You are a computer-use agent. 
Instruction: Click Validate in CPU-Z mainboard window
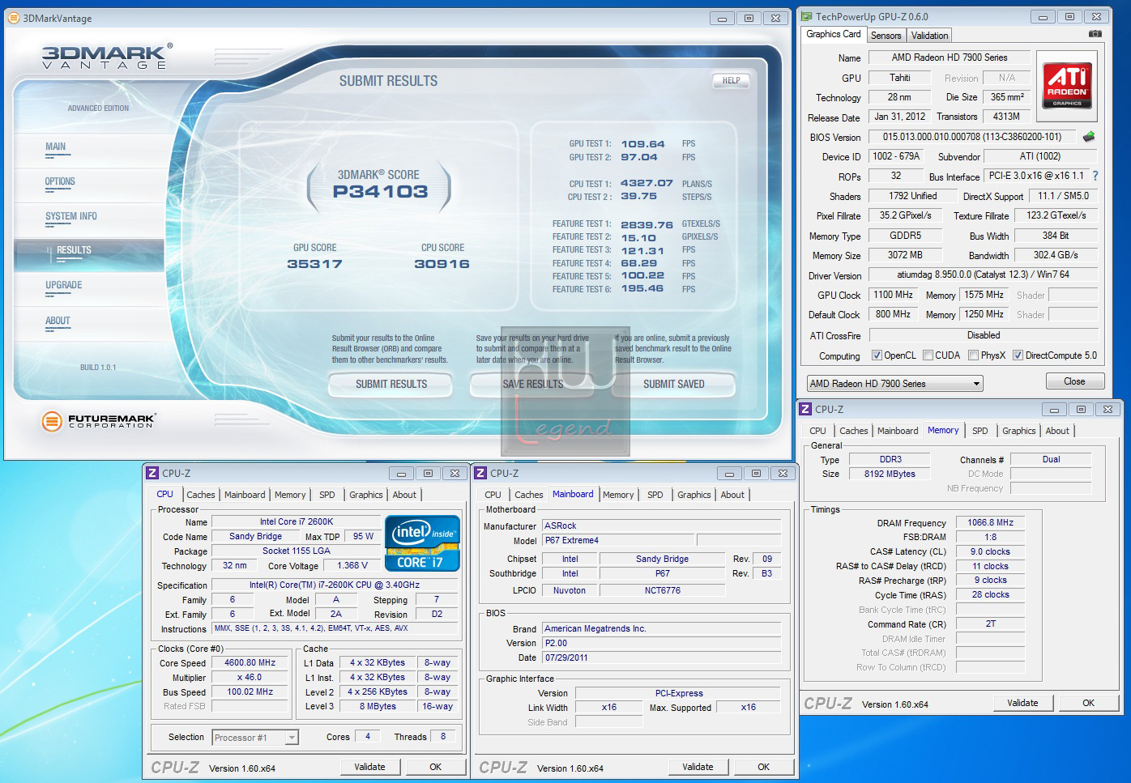click(x=698, y=767)
